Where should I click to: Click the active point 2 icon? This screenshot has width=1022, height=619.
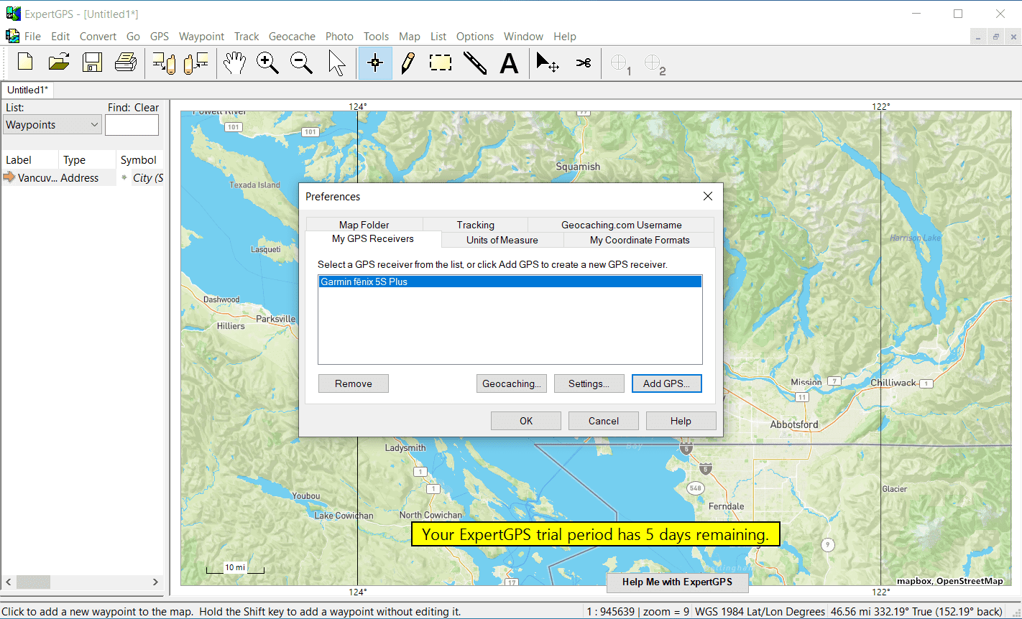coord(655,64)
